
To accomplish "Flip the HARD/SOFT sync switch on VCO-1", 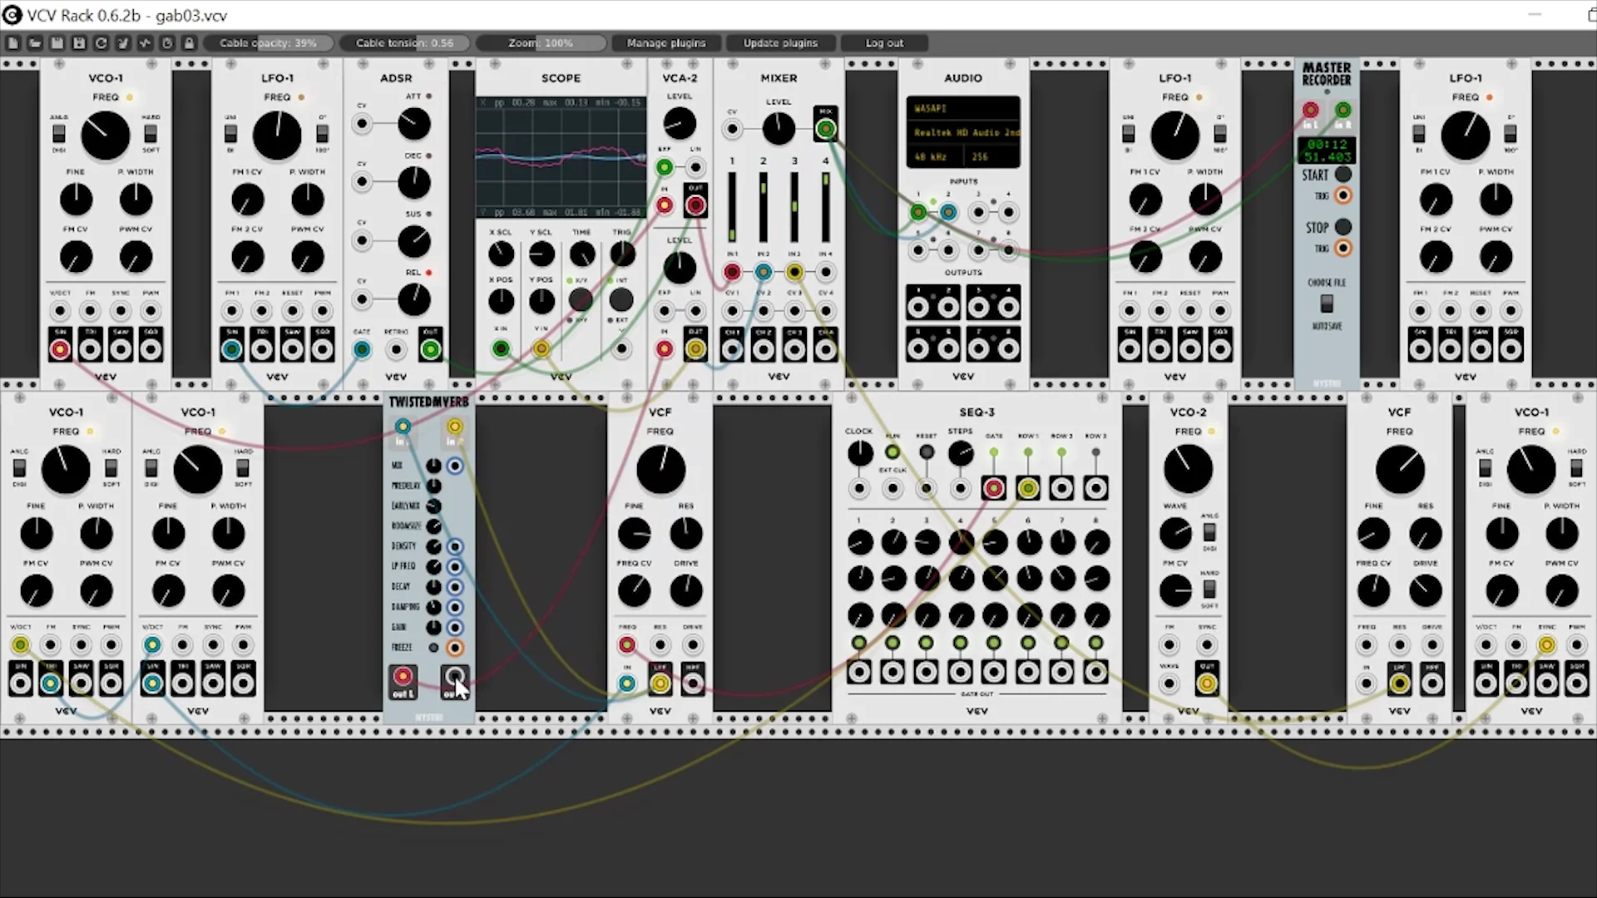I will 151,133.
